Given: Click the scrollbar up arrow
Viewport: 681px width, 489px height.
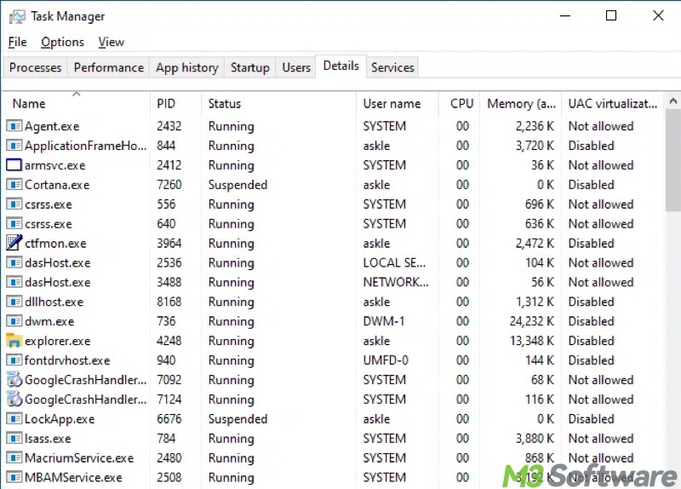Looking at the screenshot, I should point(672,101).
